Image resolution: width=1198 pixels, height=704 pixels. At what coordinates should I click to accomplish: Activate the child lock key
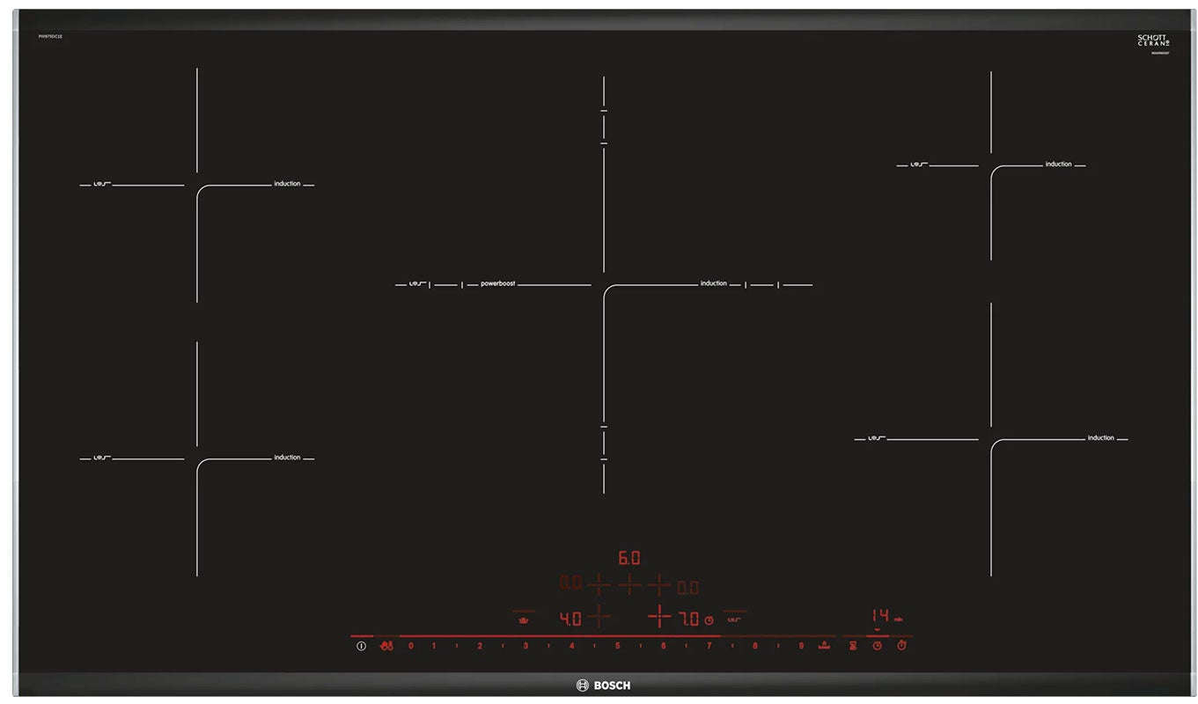pyautogui.click(x=387, y=646)
